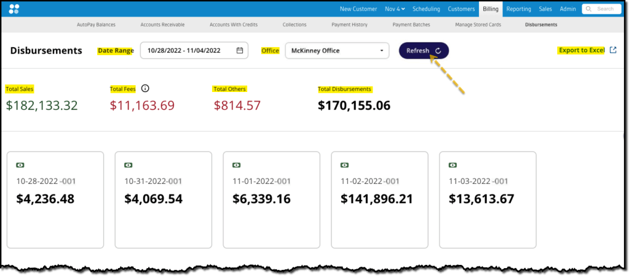629x276 pixels.
Task: Click the magnifier icon in the search box
Action: click(x=590, y=9)
